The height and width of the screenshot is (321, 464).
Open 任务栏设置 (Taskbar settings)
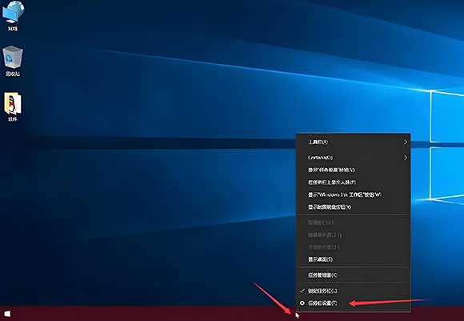click(354, 303)
